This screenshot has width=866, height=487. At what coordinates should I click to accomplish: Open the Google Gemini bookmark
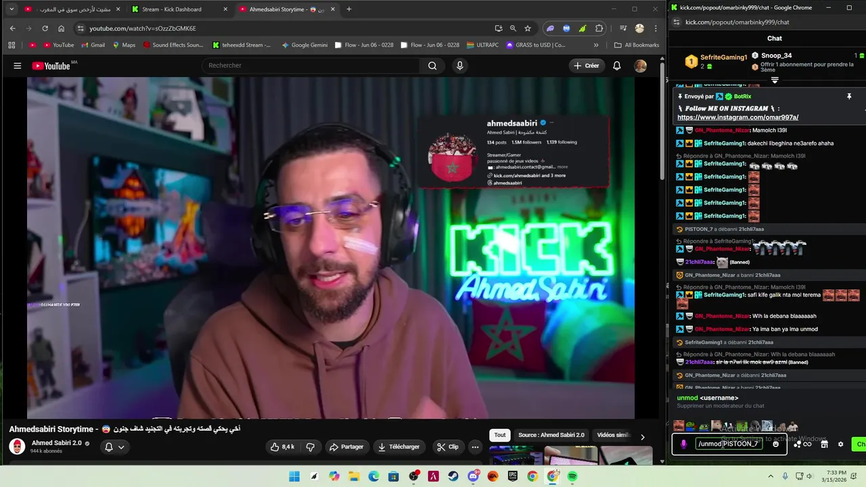point(304,45)
